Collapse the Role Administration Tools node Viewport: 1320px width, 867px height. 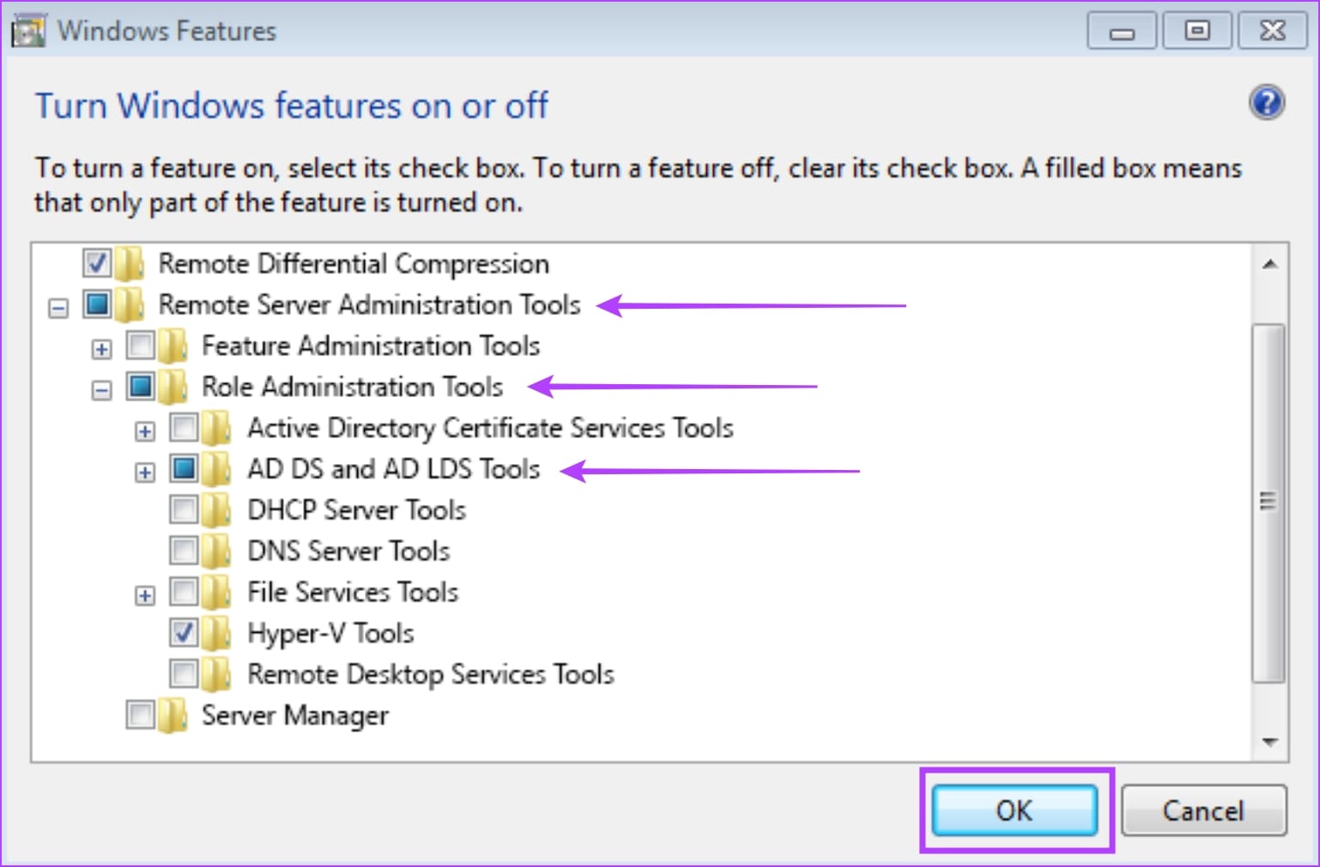click(x=101, y=390)
